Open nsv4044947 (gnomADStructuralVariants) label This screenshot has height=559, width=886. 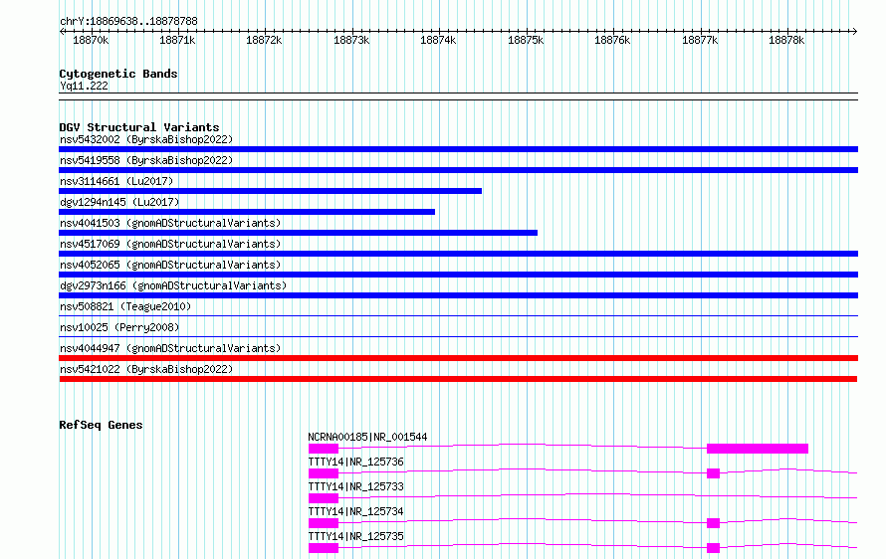pos(170,348)
